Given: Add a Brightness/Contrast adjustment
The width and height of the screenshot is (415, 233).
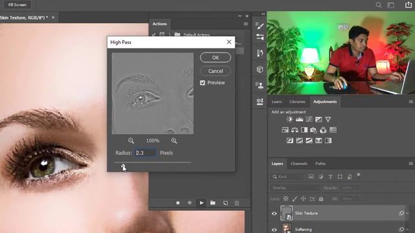Looking at the screenshot, I should pyautogui.click(x=290, y=119).
